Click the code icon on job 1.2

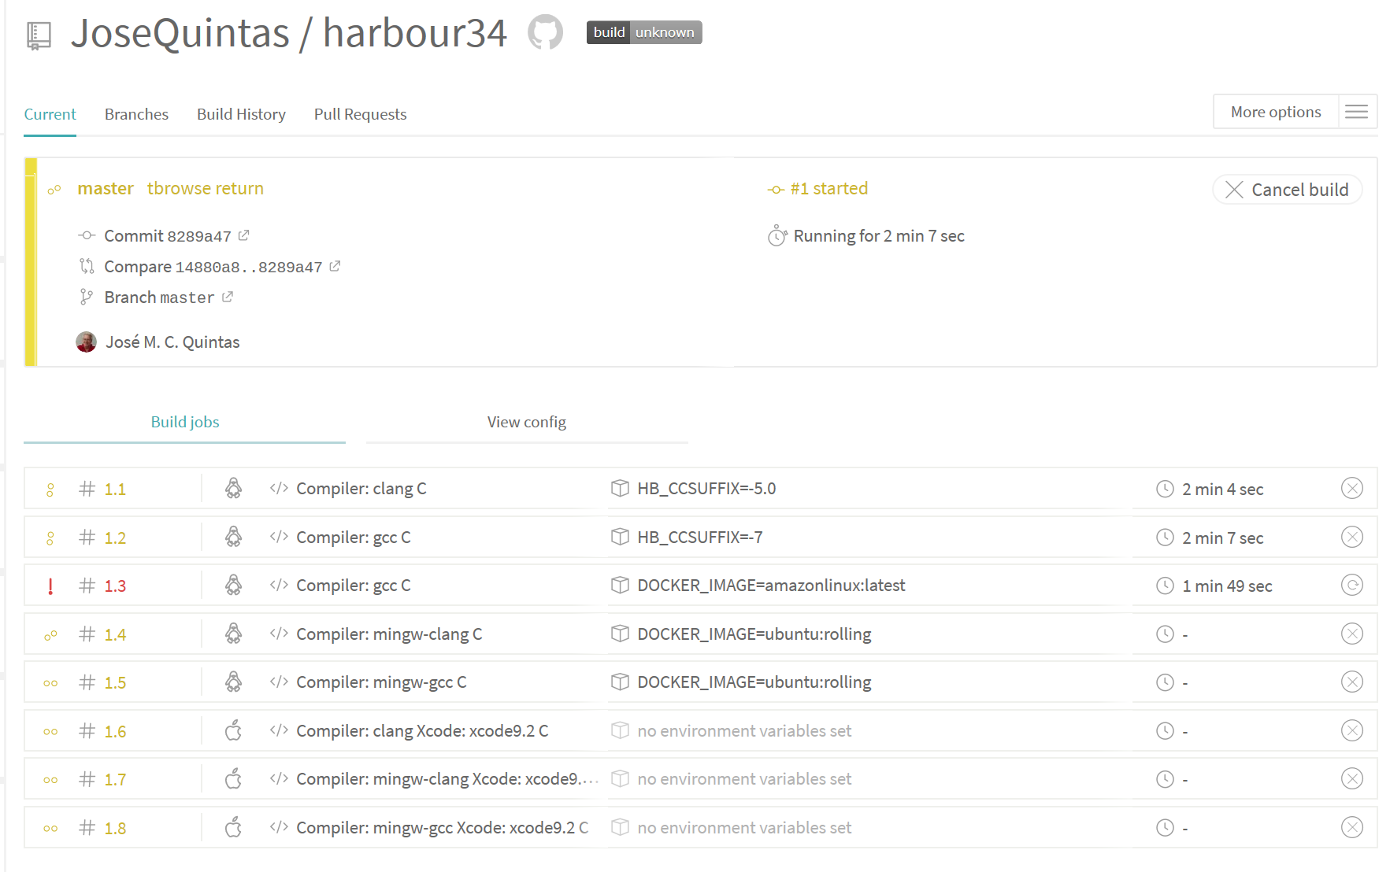279,537
